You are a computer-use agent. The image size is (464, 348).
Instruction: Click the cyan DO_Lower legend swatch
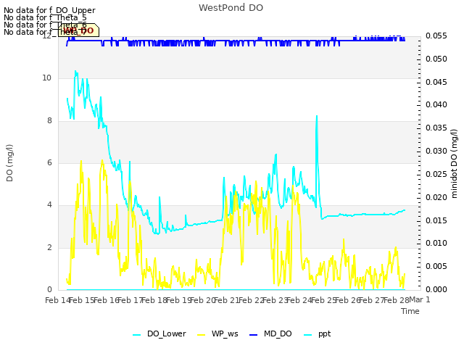[137, 335]
